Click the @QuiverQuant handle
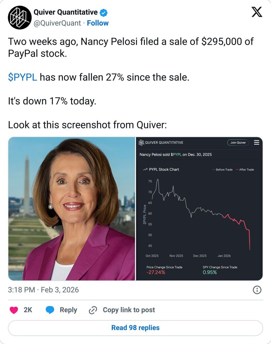This screenshot has height=344, width=271. tap(57, 23)
